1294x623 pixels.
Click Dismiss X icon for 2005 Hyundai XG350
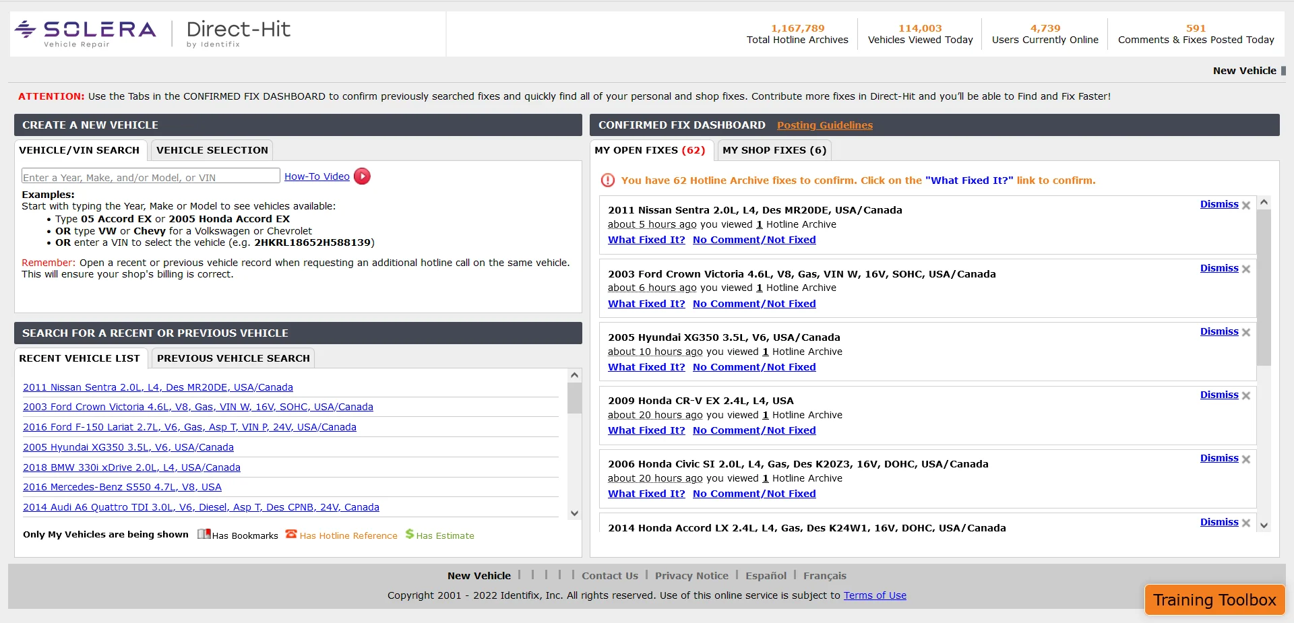1246,333
